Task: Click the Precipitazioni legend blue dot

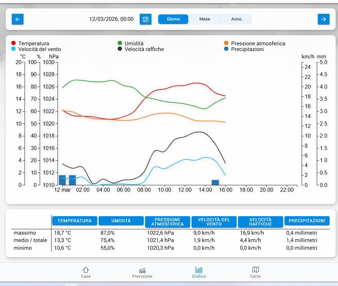Action: coord(226,49)
